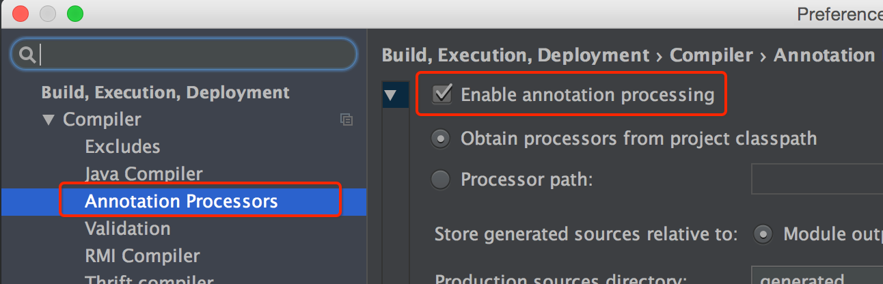The width and height of the screenshot is (883, 284).
Task: Collapse the profile panel triangle arrow
Action: click(391, 95)
